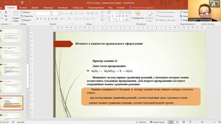
Task: Open the font size combo box
Action: [x=56, y=13]
